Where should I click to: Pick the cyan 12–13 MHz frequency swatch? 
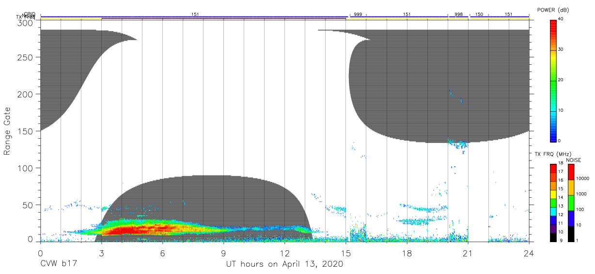[x=553, y=211]
